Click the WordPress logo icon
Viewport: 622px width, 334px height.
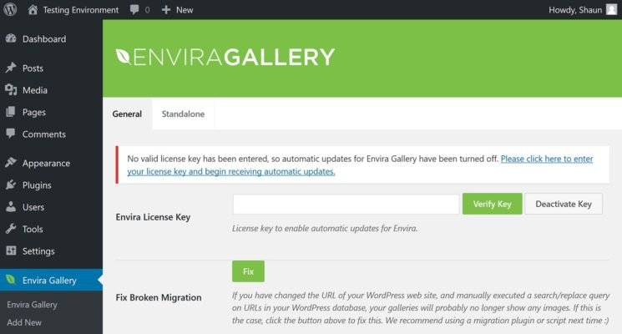pos(10,10)
